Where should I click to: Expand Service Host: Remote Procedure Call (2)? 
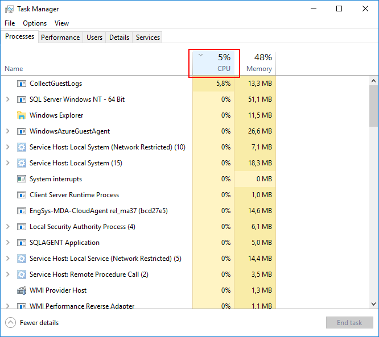(8, 274)
